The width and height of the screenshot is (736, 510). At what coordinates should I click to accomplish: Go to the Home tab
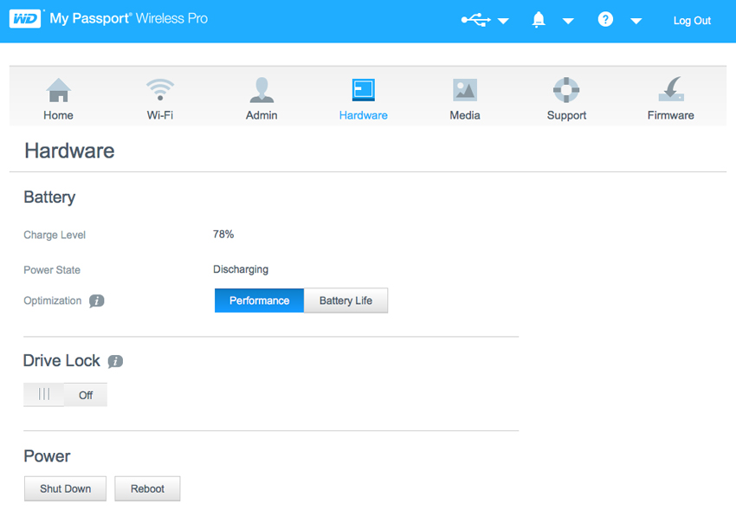[x=59, y=99]
